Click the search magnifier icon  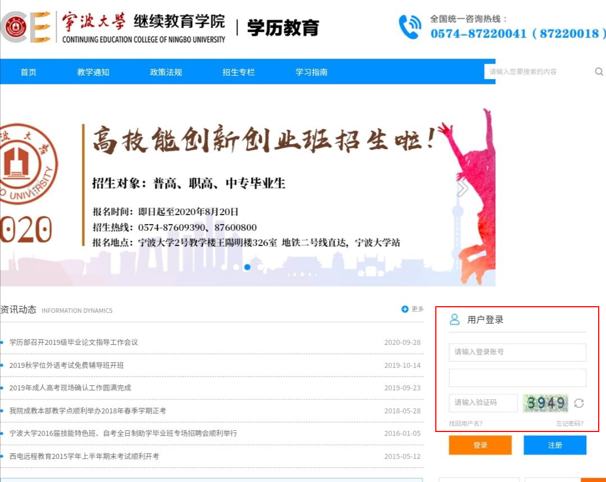click(599, 72)
